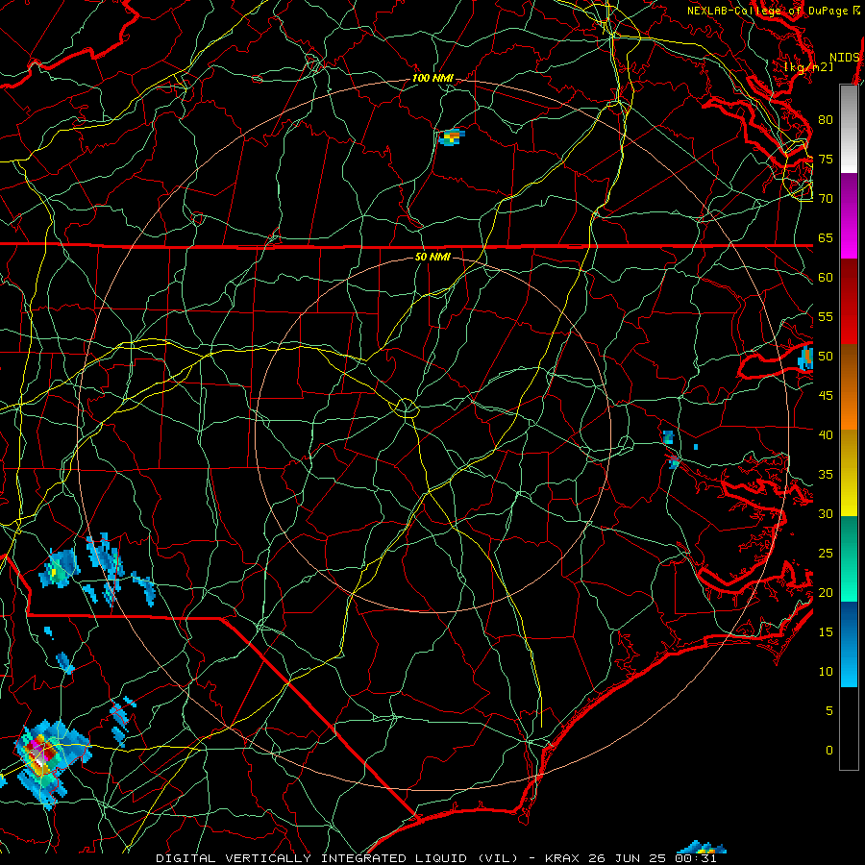The width and height of the screenshot is (865, 865).
Task: Click the NIDS label above the scale
Action: [x=844, y=58]
